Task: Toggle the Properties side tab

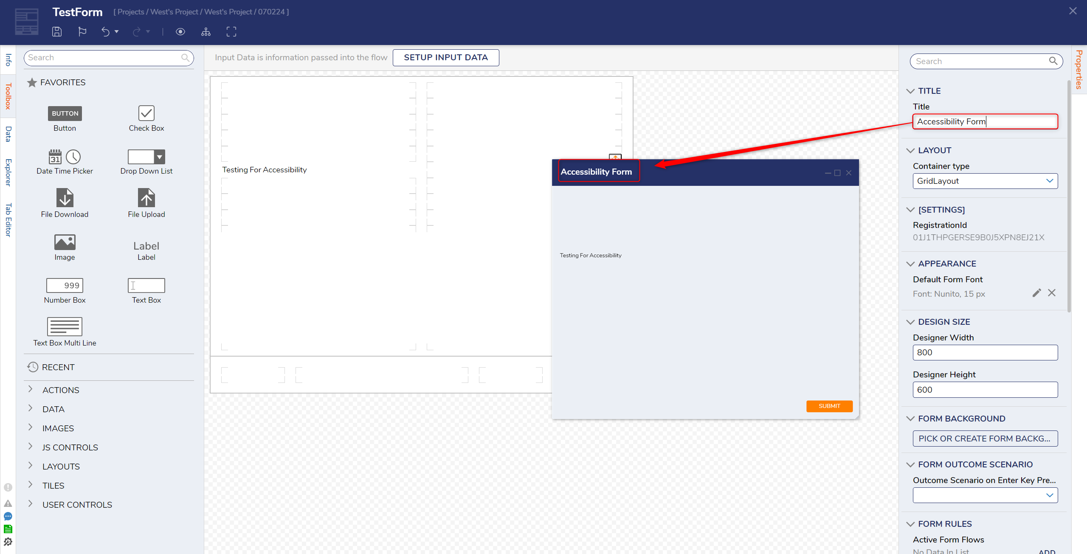Action: click(1079, 70)
